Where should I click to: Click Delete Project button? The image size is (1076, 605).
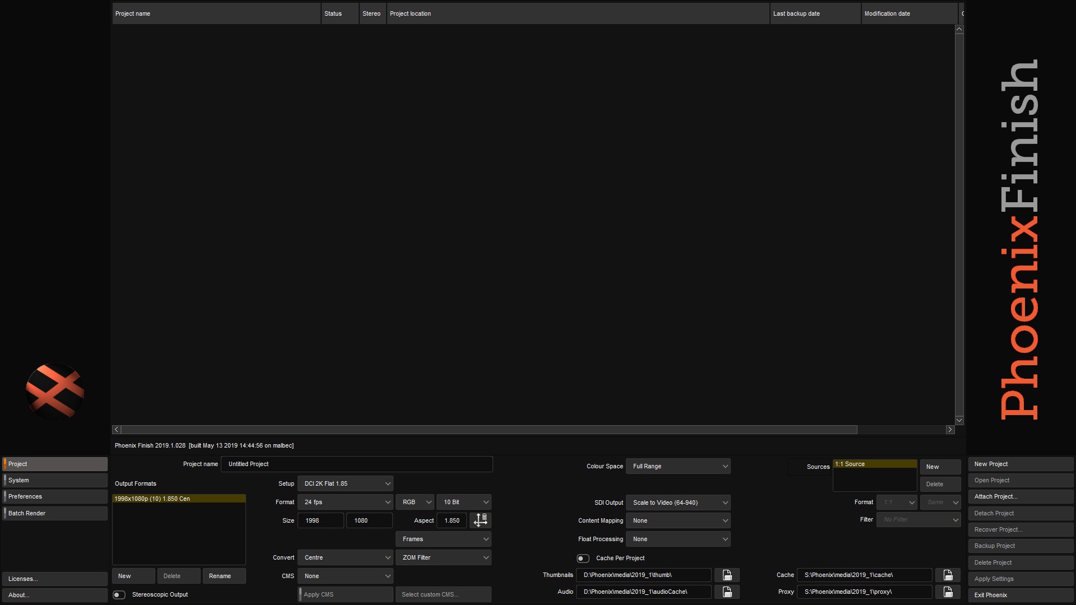tap(1021, 562)
